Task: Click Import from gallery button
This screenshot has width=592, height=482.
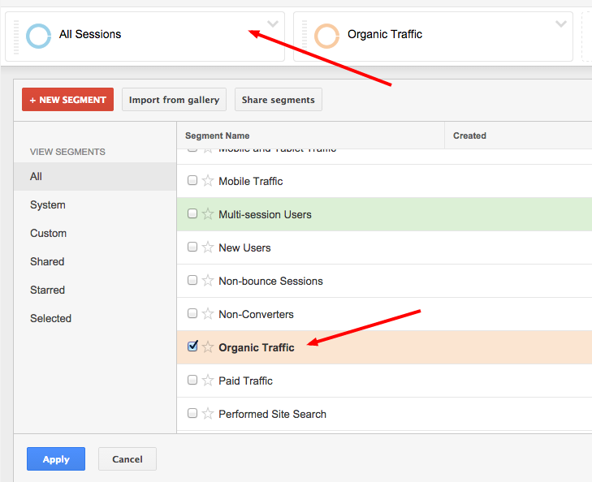Action: coord(174,100)
